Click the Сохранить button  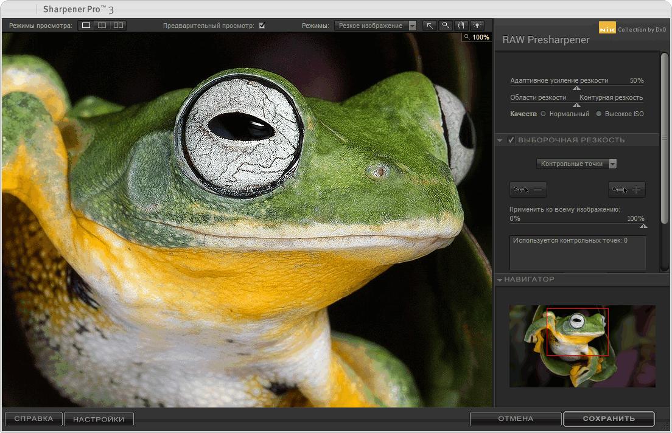[x=609, y=418]
